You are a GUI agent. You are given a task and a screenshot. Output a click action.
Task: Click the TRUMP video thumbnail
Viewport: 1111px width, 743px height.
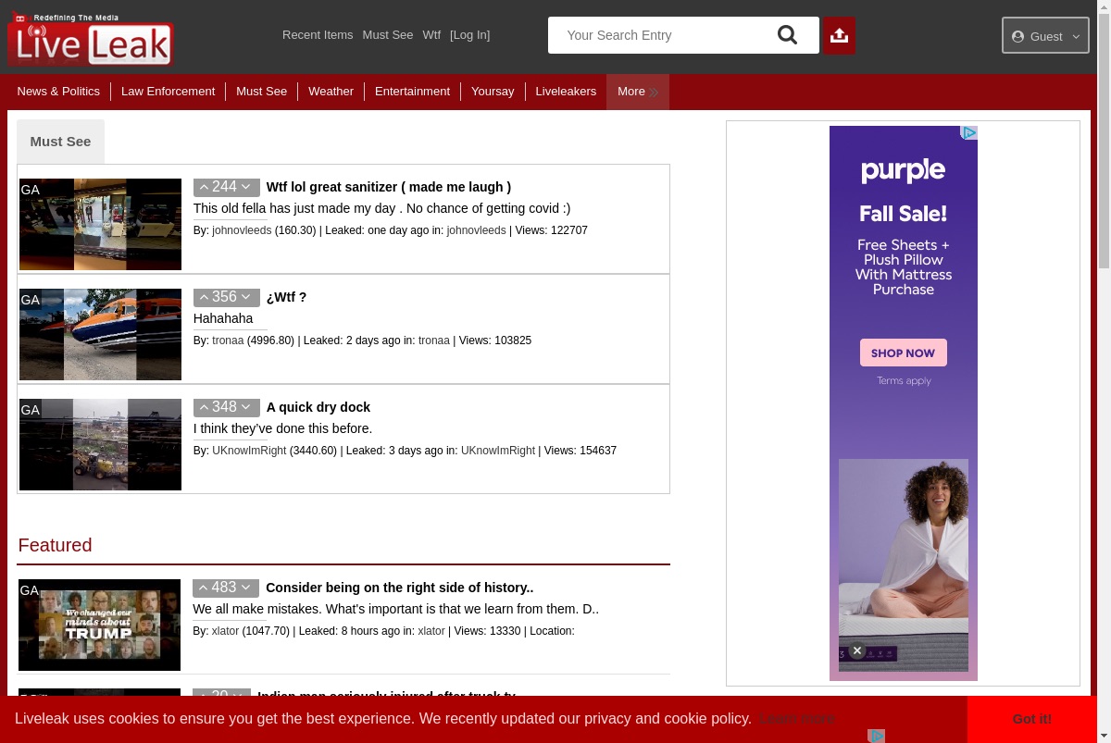(x=99, y=625)
